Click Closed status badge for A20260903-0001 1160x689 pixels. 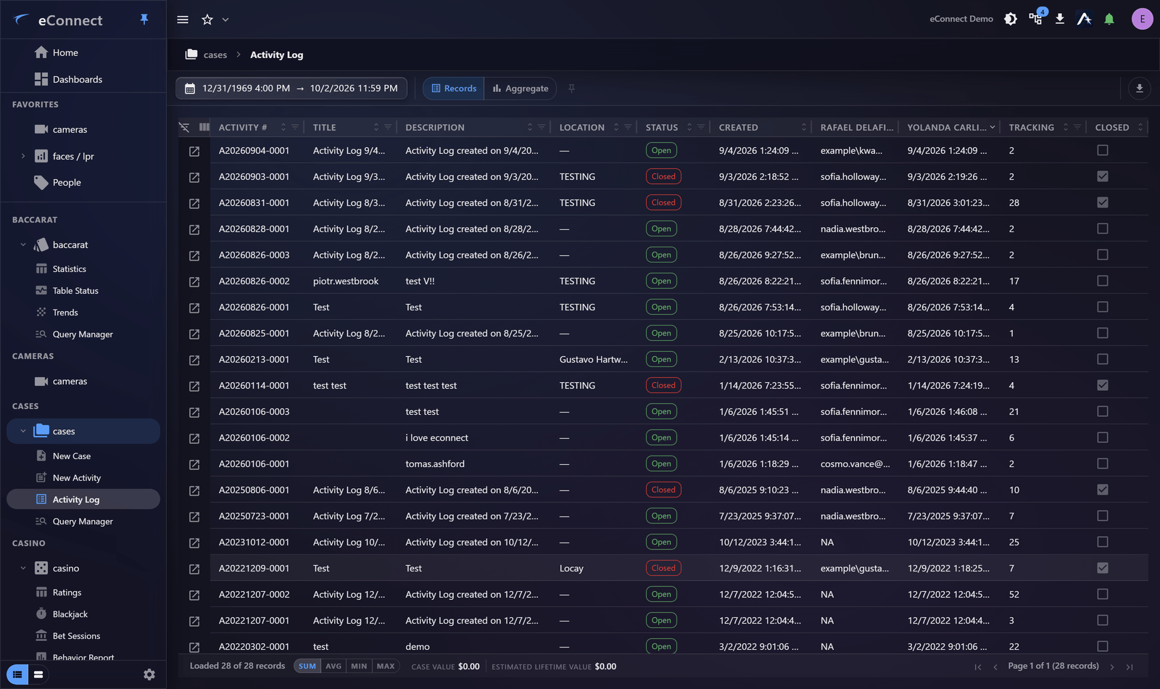[663, 176]
